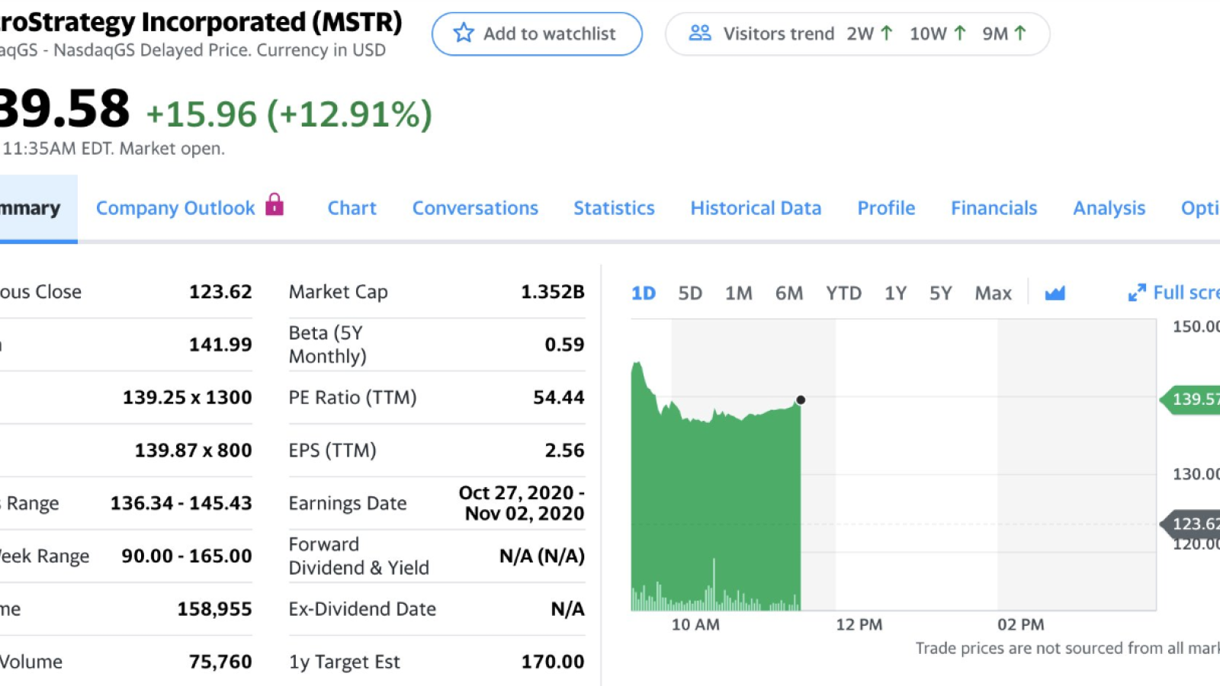Click the 9M upward trend arrow
This screenshot has width=1220, height=686.
[1020, 33]
